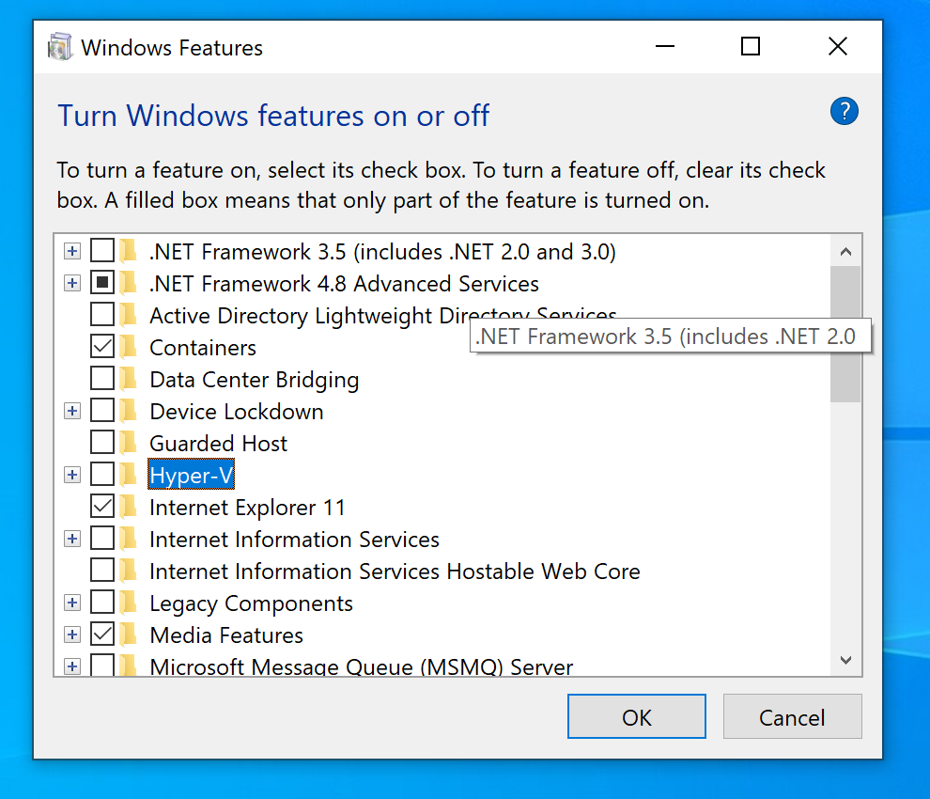Select the Microsoft Message Queue (MSMQ) Server item
The height and width of the screenshot is (799, 930).
coord(362,666)
